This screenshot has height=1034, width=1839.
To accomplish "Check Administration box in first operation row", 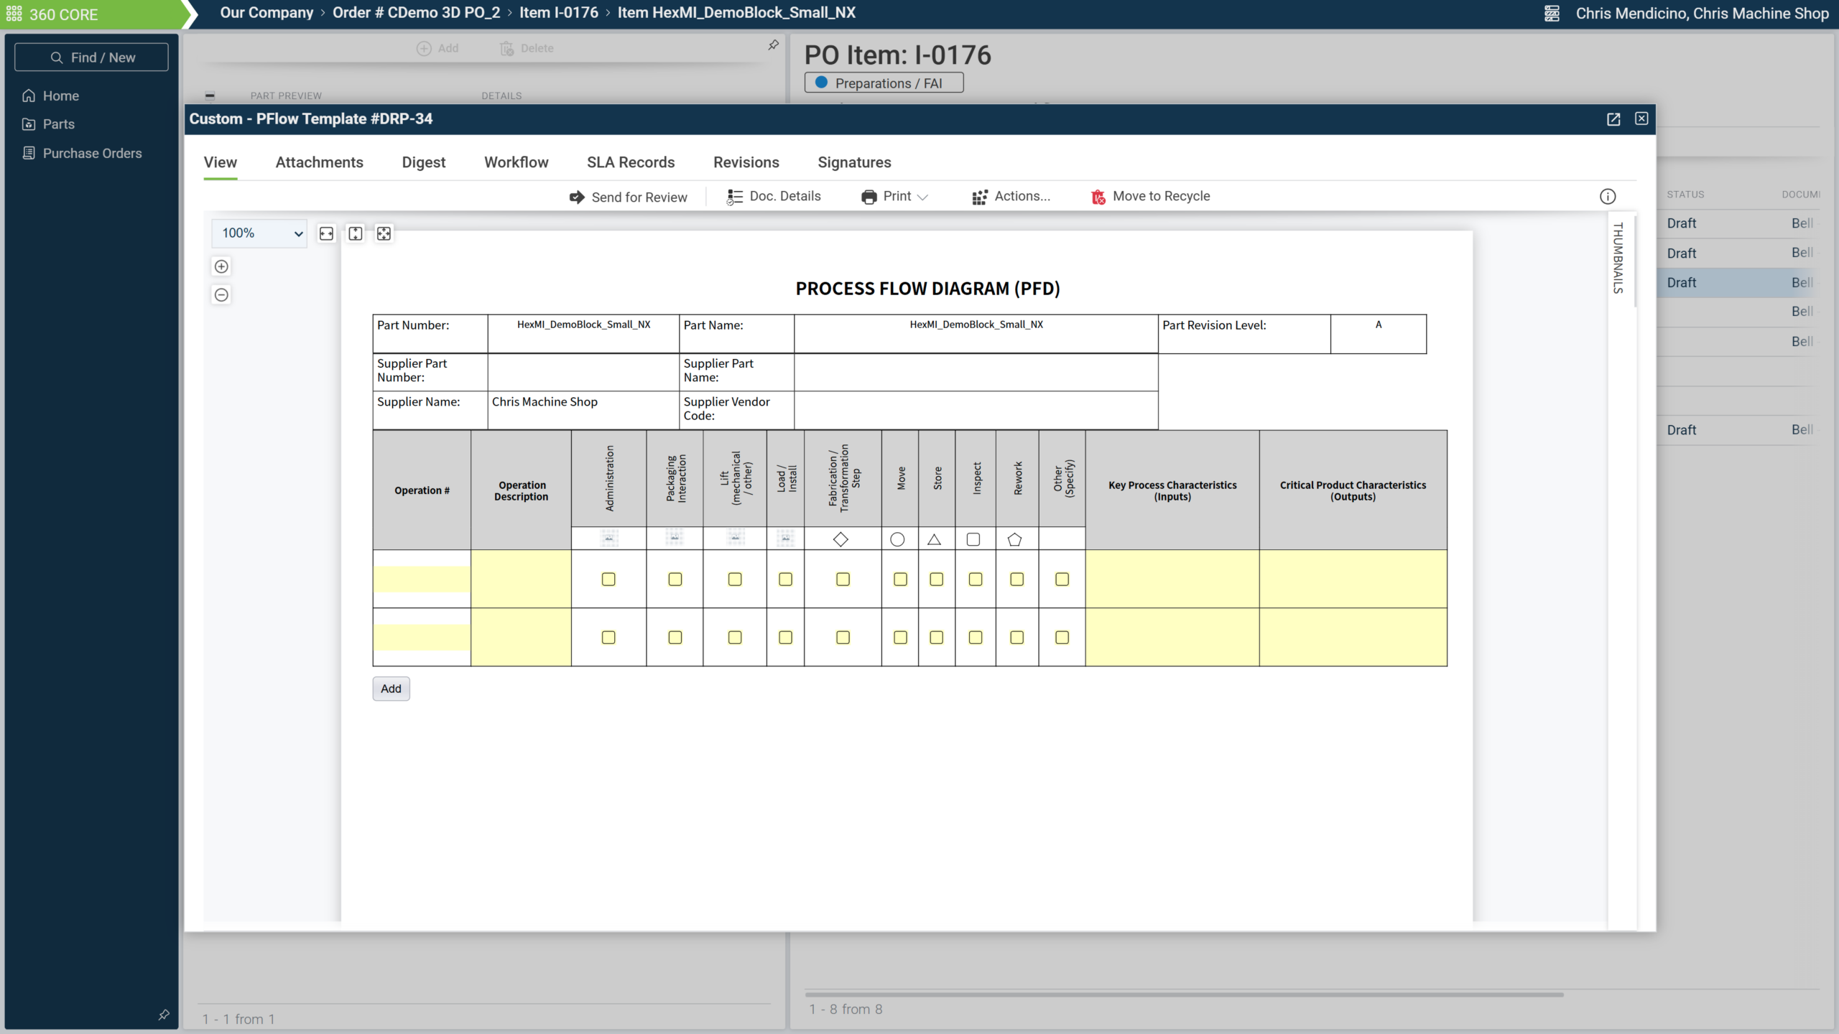I will pos(608,579).
